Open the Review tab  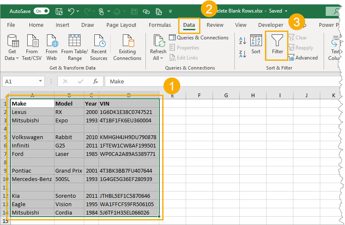coord(215,25)
